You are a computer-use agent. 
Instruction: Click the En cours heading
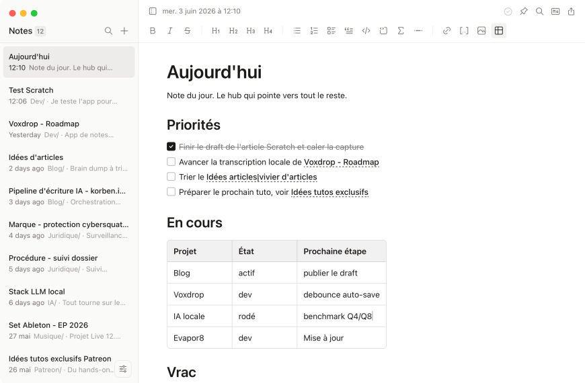click(194, 222)
